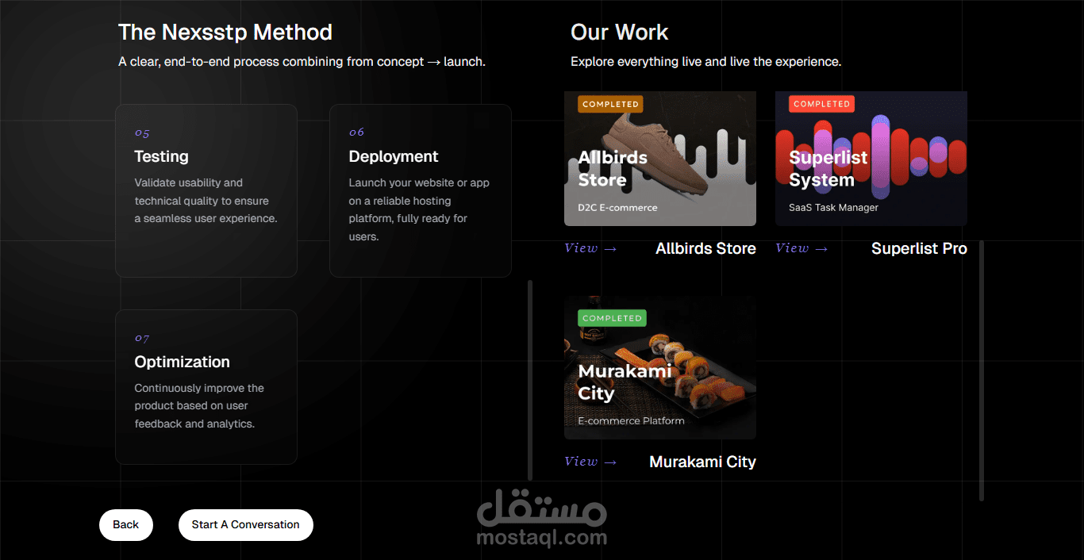Open the Murakami City project thumbnail
This screenshot has height=560, width=1084.
(x=660, y=368)
